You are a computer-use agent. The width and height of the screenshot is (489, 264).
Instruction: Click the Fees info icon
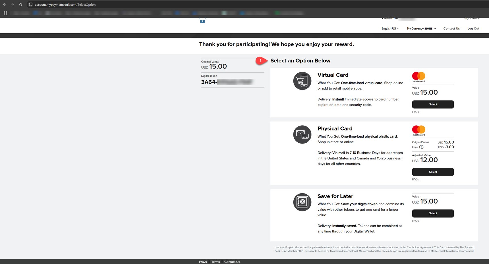421,147
